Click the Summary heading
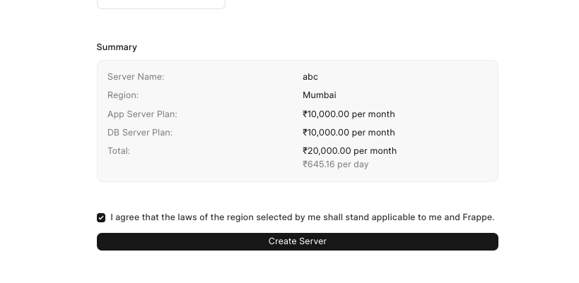 [x=117, y=47]
